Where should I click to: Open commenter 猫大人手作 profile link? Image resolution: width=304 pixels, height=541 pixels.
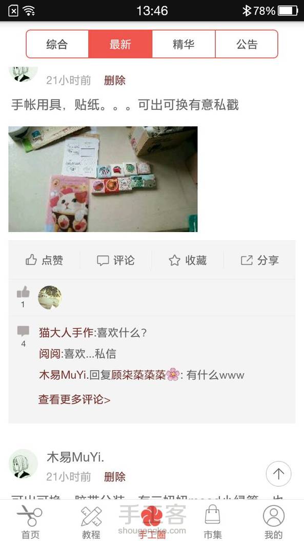66,333
